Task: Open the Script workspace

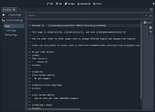Action: pos(70,4)
